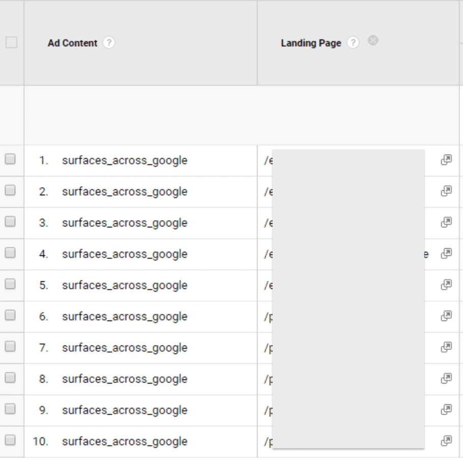463x468 pixels.
Task: Open Ad Content help question mark
Action: [109, 43]
